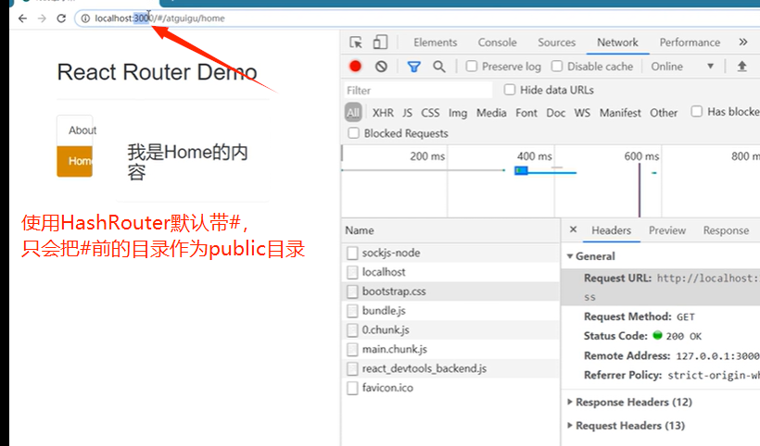760x446 pixels.
Task: Enable Disable cache
Action: pos(557,66)
